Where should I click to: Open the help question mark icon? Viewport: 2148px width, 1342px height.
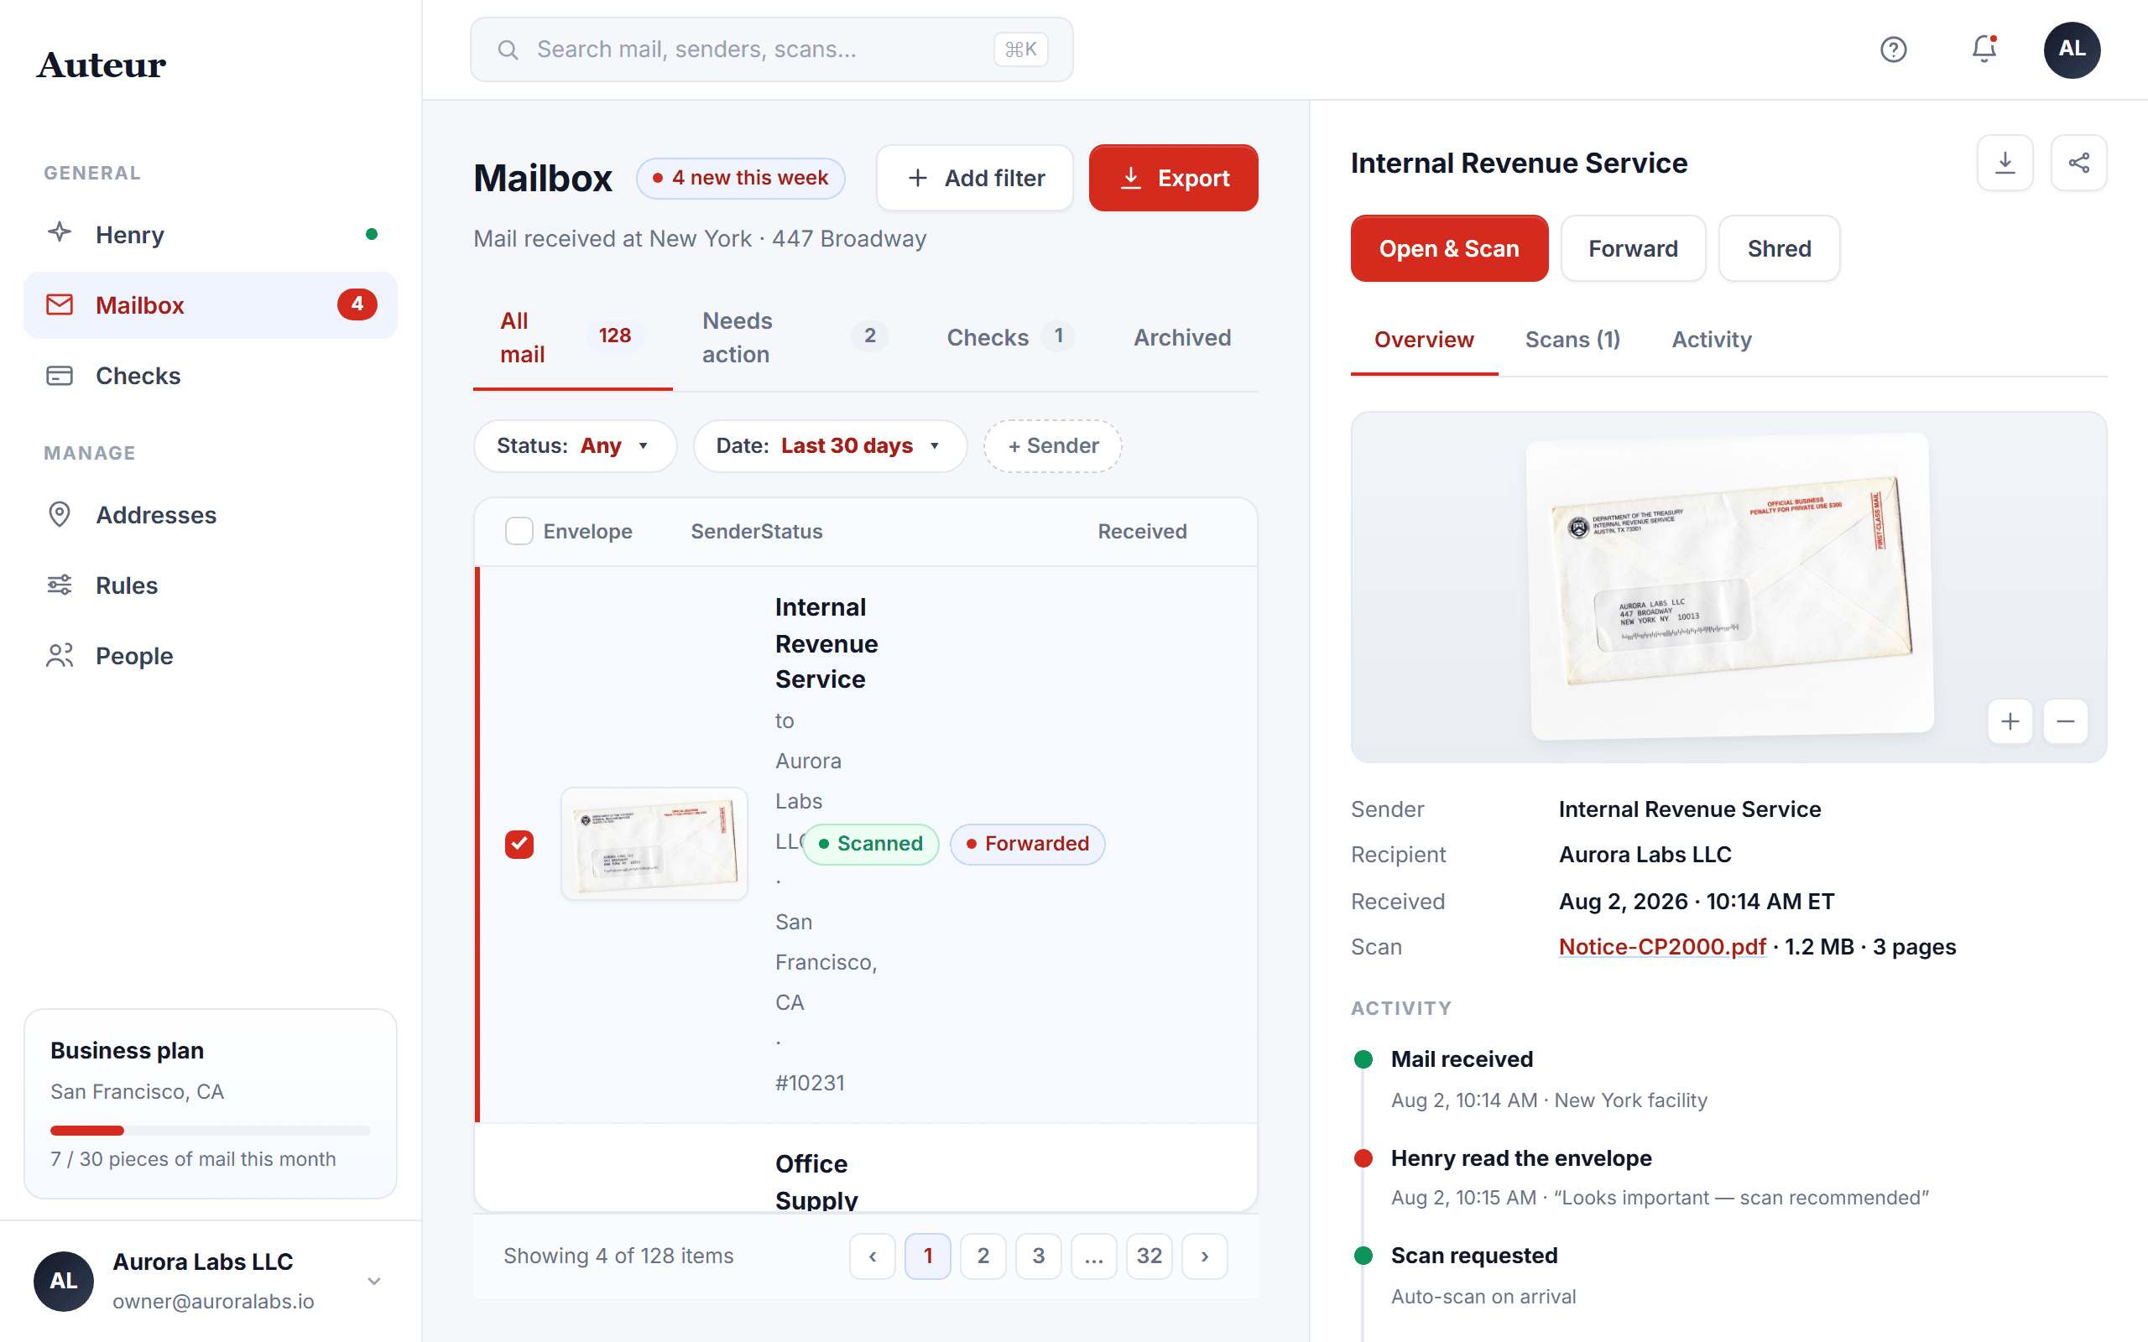(1893, 49)
